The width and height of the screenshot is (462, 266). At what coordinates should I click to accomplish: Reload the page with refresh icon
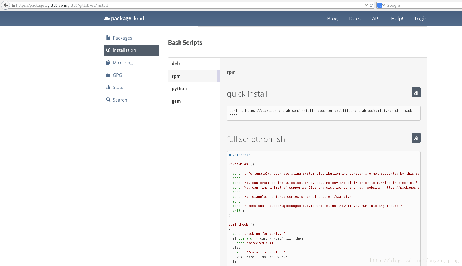(x=371, y=5)
